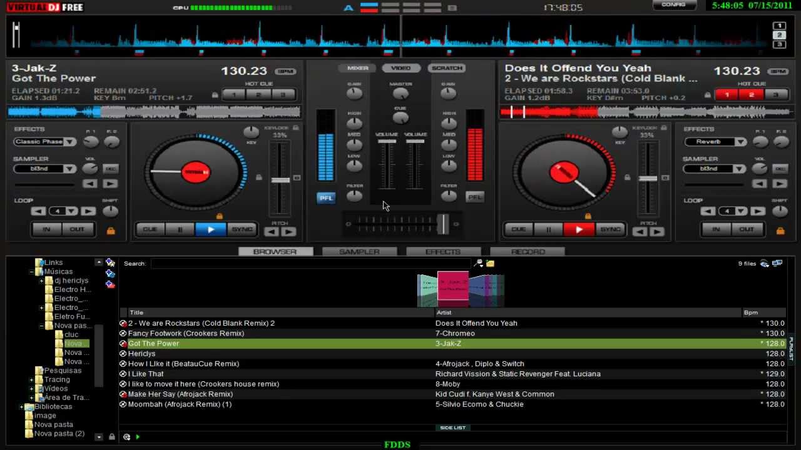Toggle left deck vinyl lock under turntable
Viewport: 801px width, 450px height.
[219, 216]
